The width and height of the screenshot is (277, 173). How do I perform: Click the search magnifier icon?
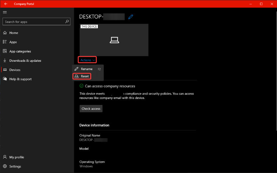(x=67, y=22)
